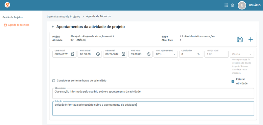Viewport: 263px width, 125px height.
Task: Click the back arrow beside Apontamentos title
Action: point(53,27)
